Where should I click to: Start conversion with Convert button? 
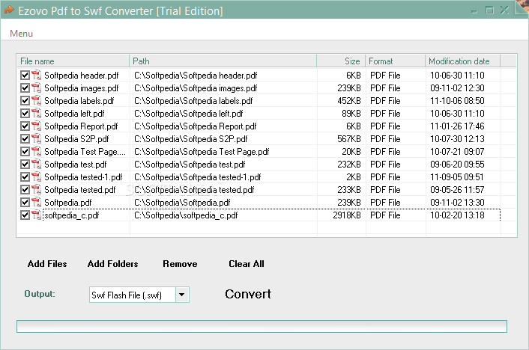click(248, 294)
